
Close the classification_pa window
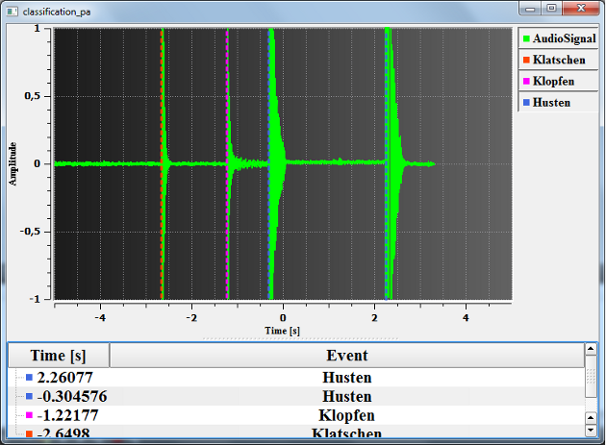coord(581,8)
